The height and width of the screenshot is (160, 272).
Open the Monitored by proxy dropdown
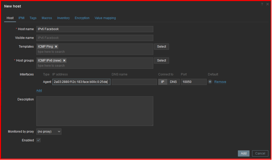(x=49, y=131)
